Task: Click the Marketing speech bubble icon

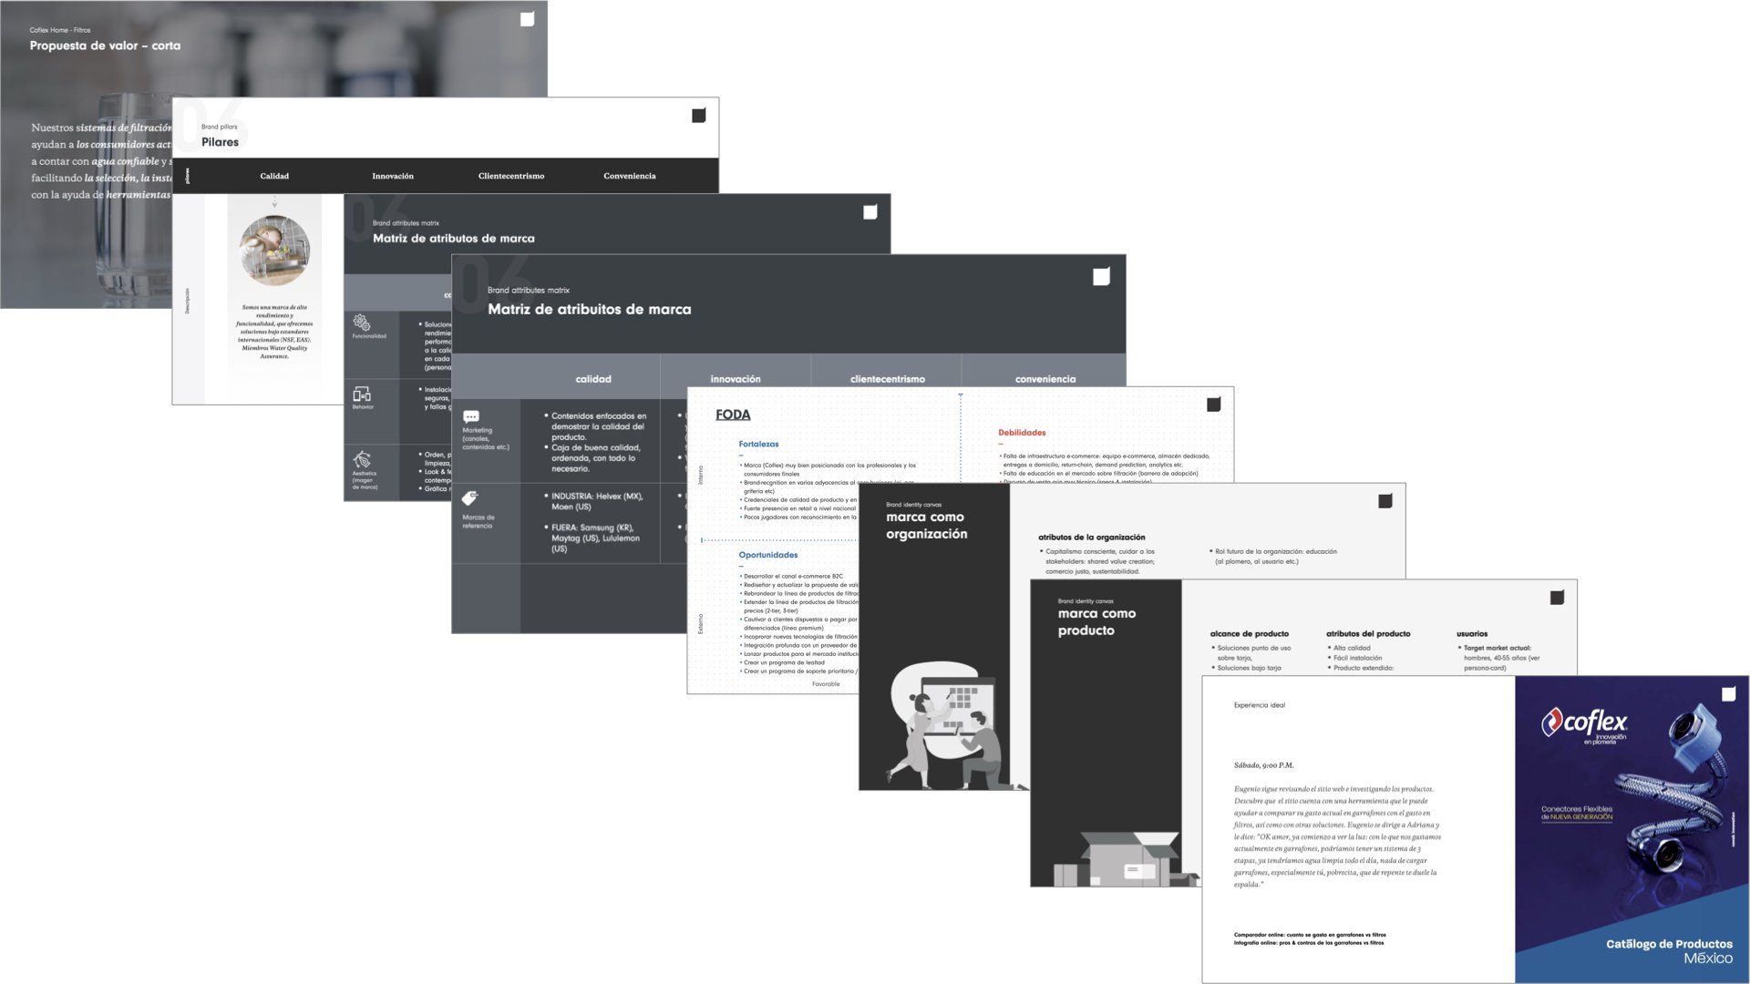Action: [x=471, y=416]
